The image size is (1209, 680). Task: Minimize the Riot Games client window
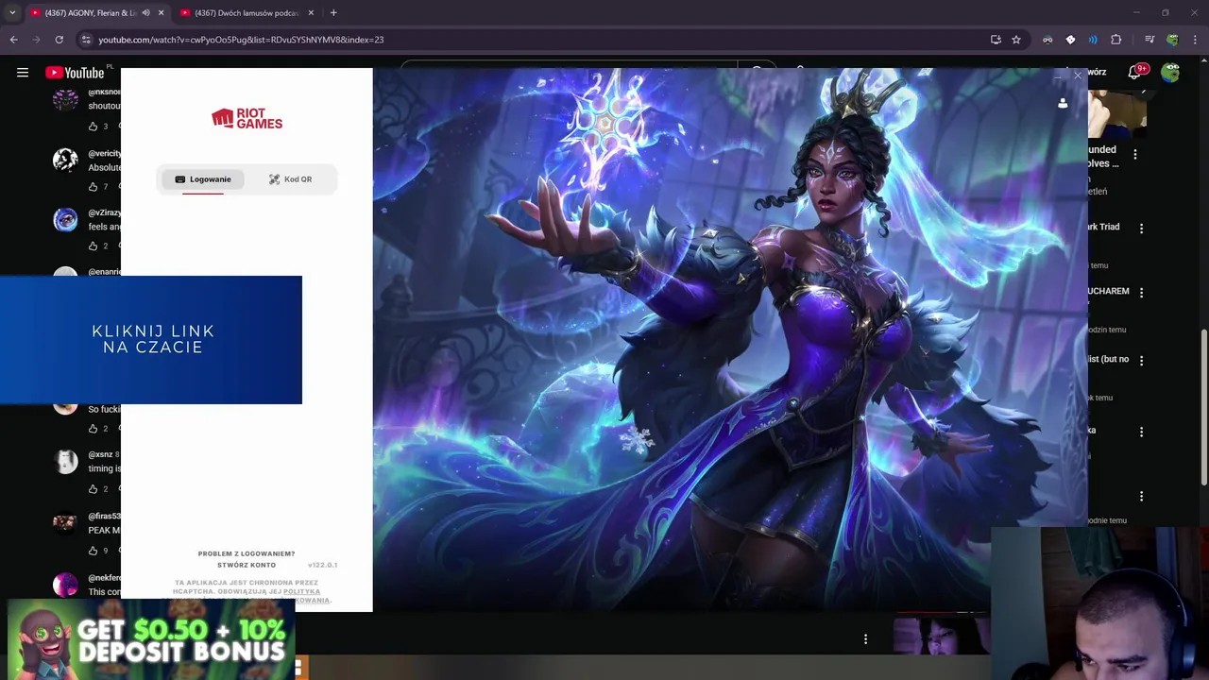[x=1058, y=76]
